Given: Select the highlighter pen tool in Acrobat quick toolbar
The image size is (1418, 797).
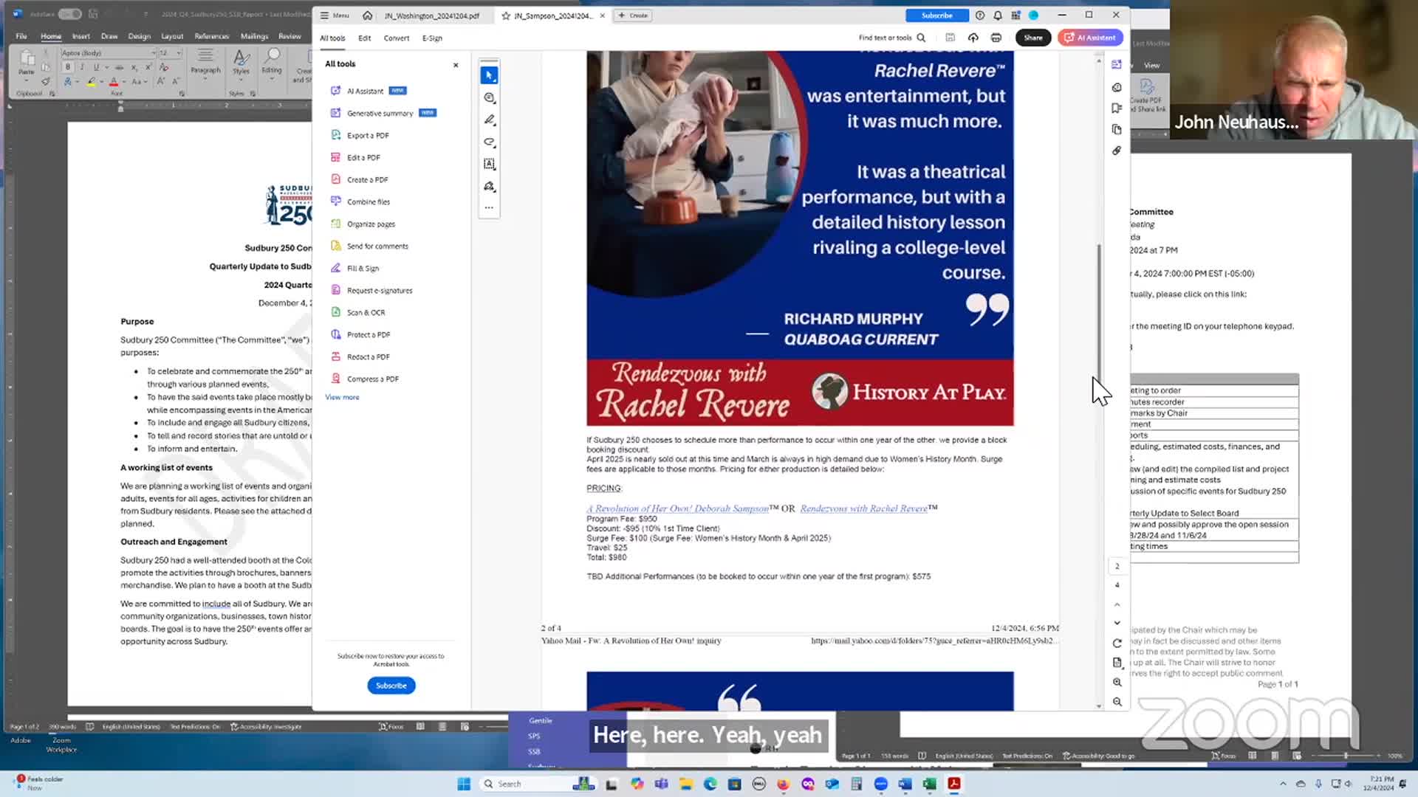Looking at the screenshot, I should click(x=489, y=120).
